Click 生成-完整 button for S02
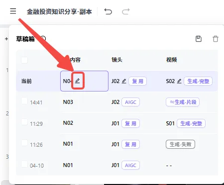The width and height of the screenshot is (224, 185). click(198, 81)
